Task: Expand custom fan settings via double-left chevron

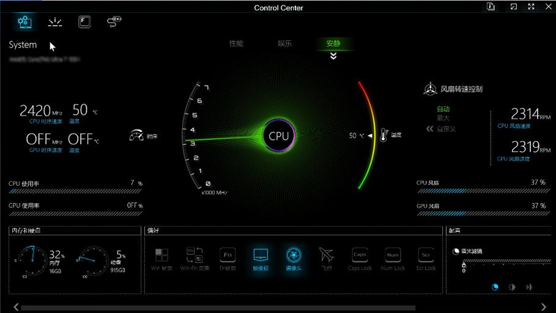Action: click(430, 129)
